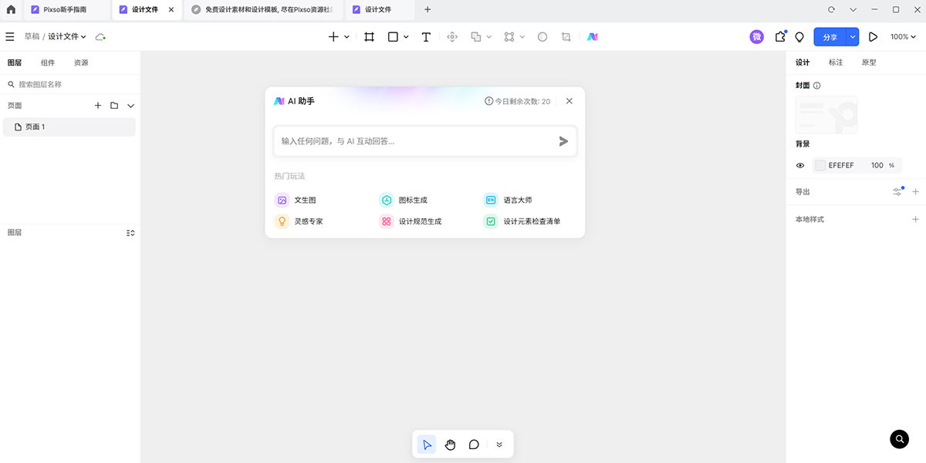Open the plugins icon with blue dot
The width and height of the screenshot is (926, 463).
click(x=780, y=36)
